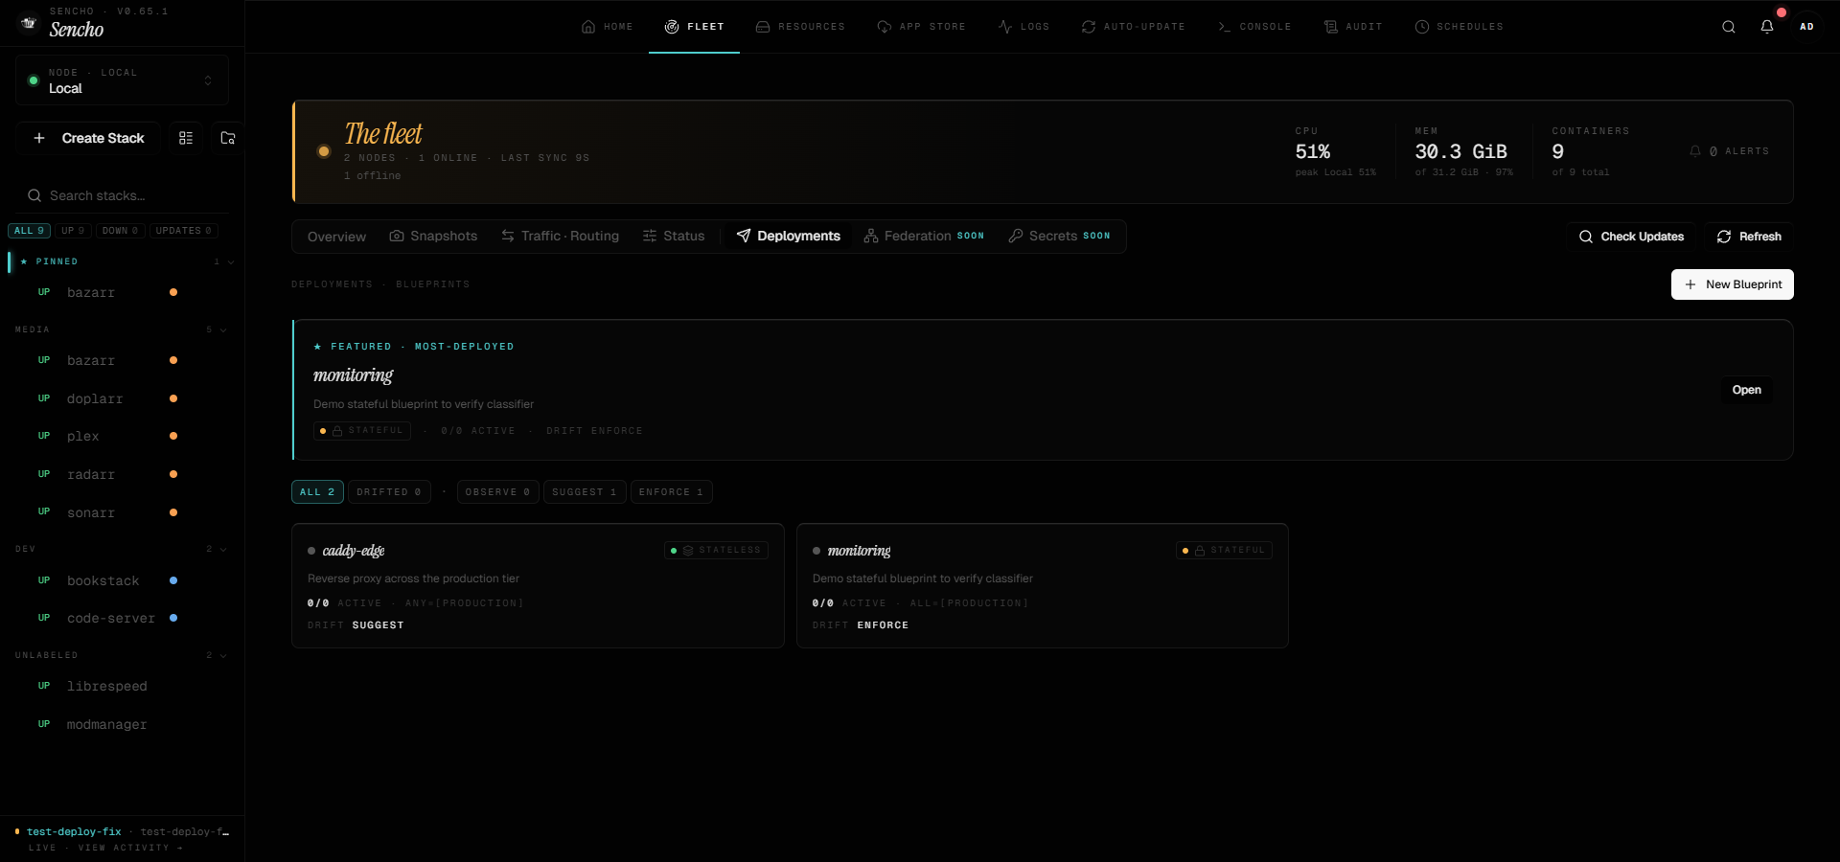Click the Check Updates button

1631,237
